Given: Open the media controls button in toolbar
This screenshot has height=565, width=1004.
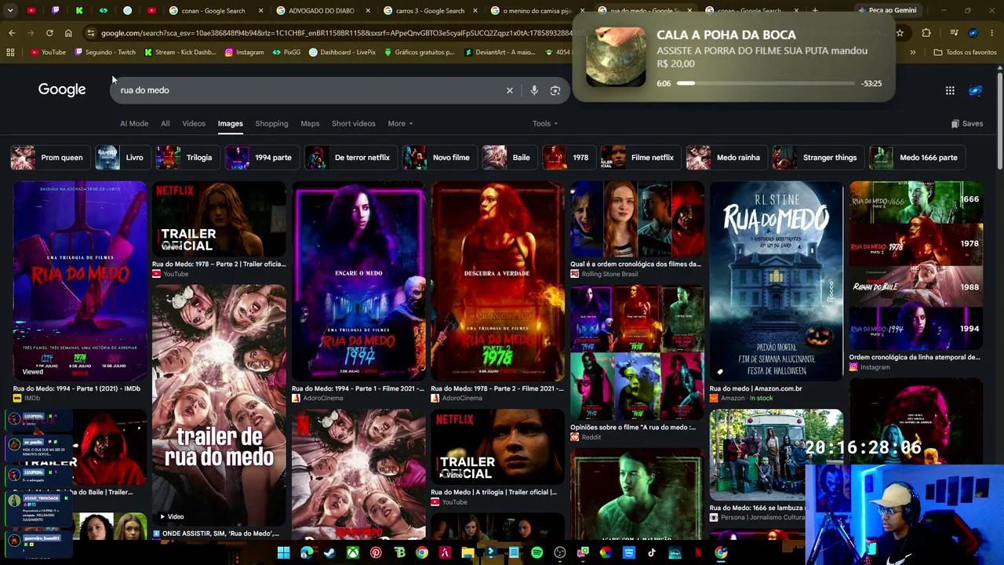Looking at the screenshot, I should pyautogui.click(x=954, y=33).
